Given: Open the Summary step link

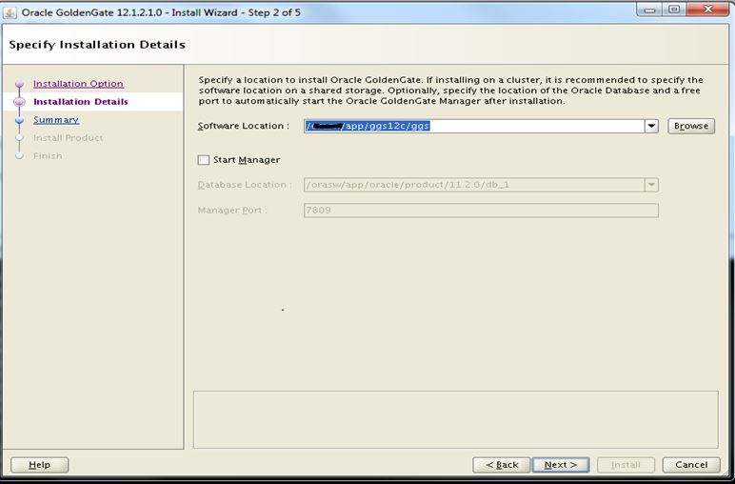Looking at the screenshot, I should [x=56, y=120].
